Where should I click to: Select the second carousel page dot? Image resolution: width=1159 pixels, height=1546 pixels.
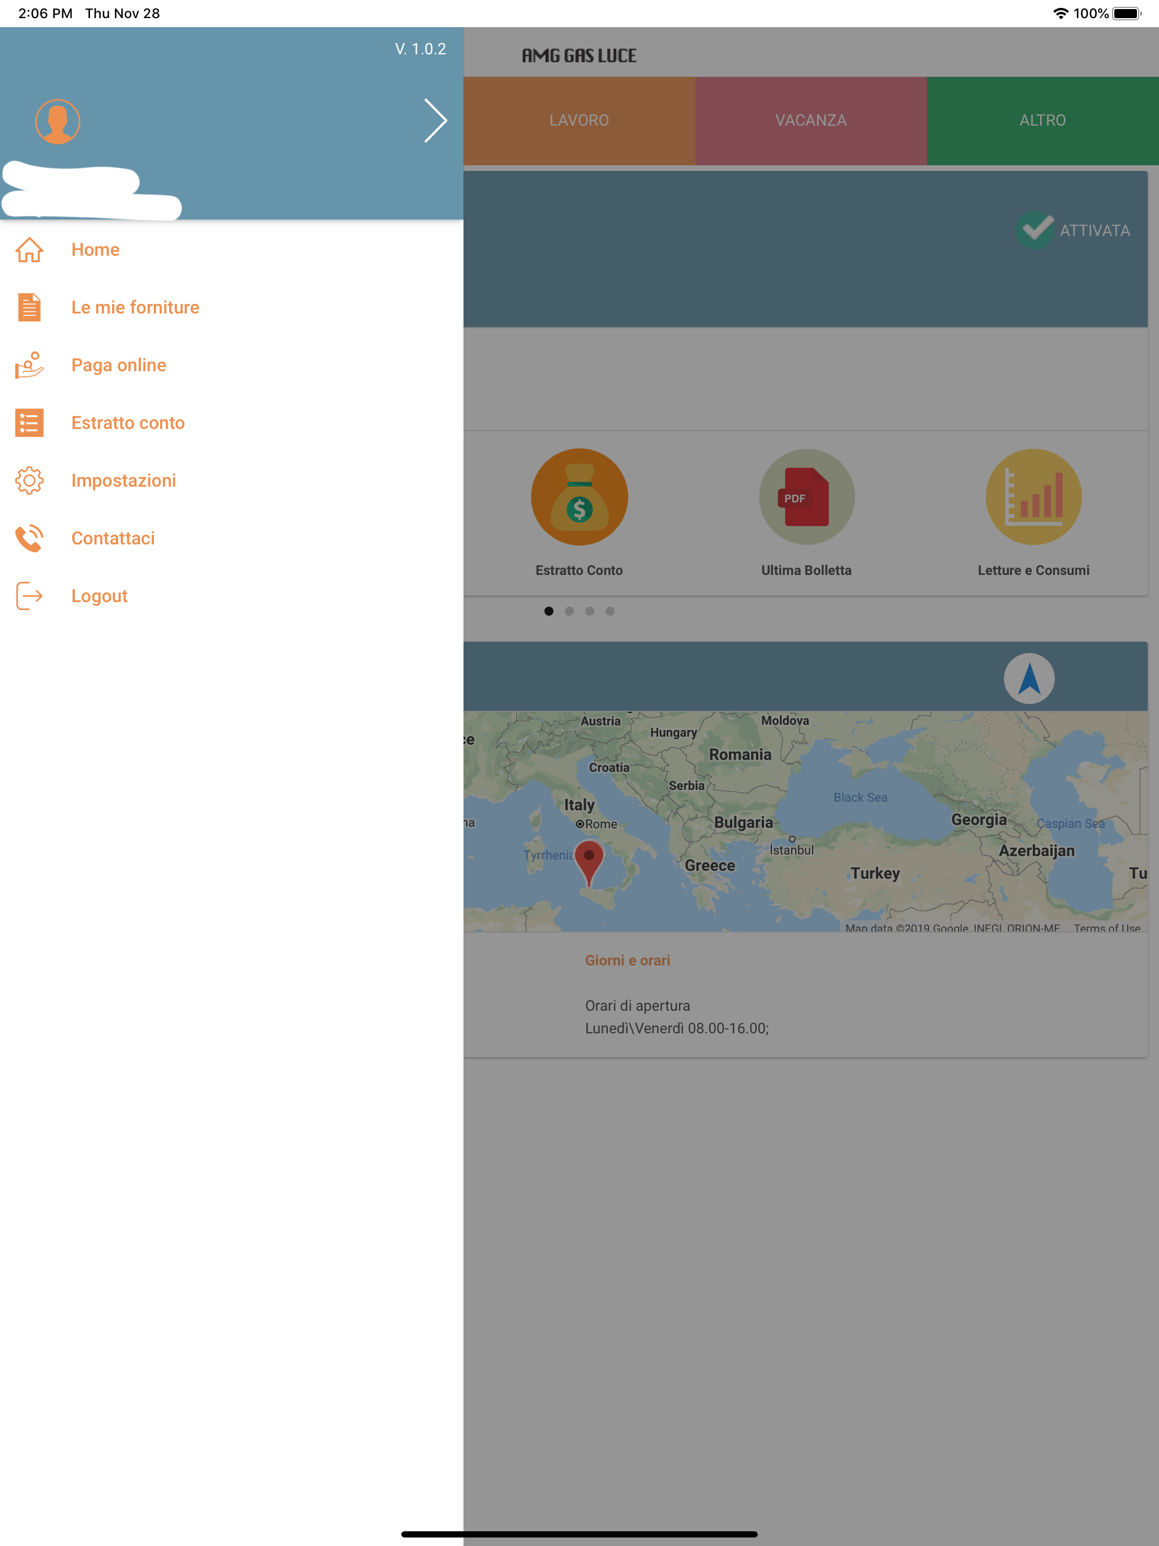point(569,611)
